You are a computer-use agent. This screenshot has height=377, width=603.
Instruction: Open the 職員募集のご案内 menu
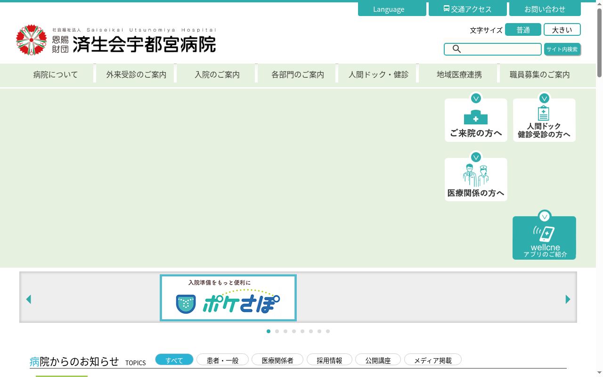(540, 74)
